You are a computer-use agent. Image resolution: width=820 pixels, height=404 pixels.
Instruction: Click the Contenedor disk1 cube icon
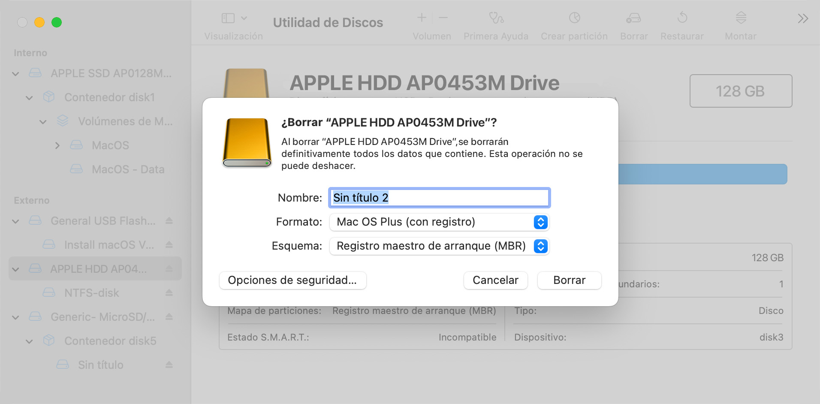[49, 97]
